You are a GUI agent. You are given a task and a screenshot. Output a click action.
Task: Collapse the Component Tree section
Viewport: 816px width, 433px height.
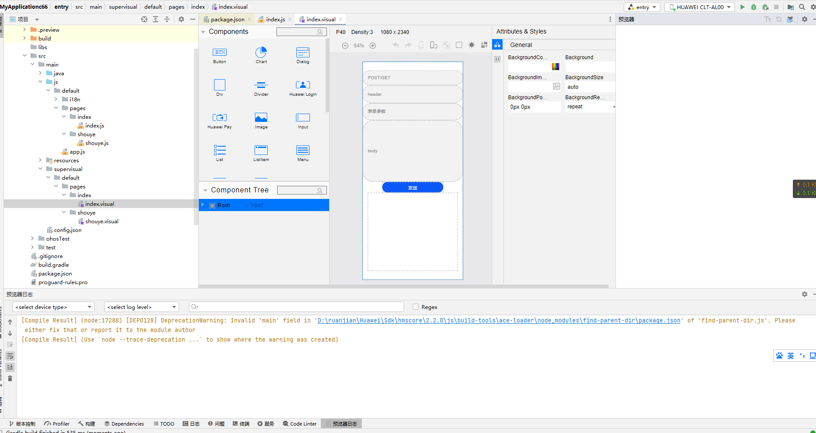coord(205,190)
